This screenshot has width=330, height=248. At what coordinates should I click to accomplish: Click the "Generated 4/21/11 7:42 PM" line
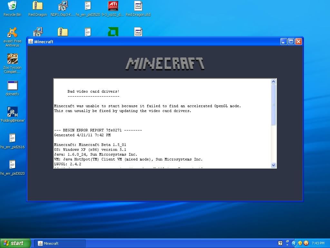[82, 135]
